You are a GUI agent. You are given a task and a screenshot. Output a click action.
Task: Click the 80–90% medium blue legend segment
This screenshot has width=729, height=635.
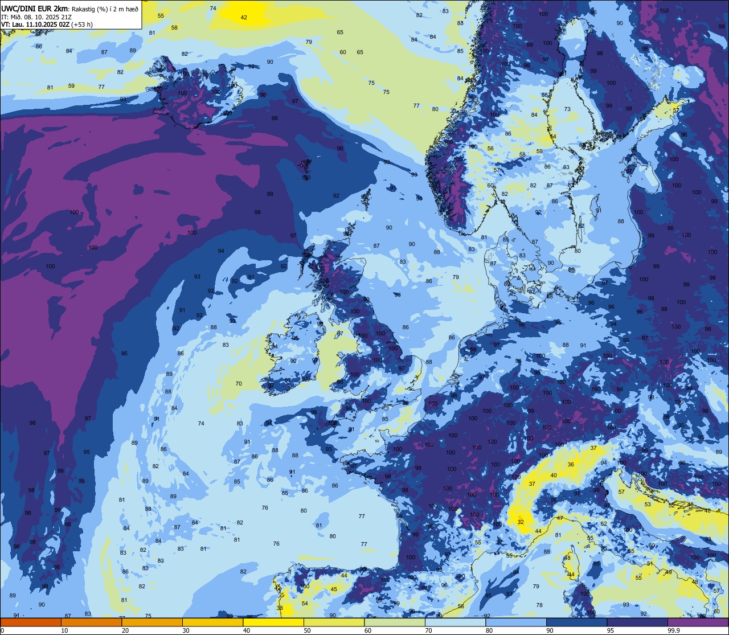click(x=516, y=622)
